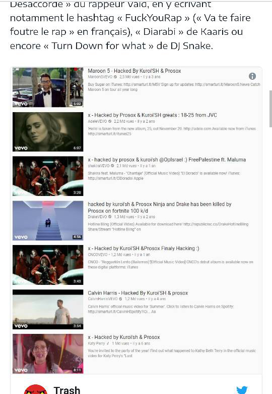
Task: Open Adele Hello video thumbnail
Action: [x=48, y=132]
